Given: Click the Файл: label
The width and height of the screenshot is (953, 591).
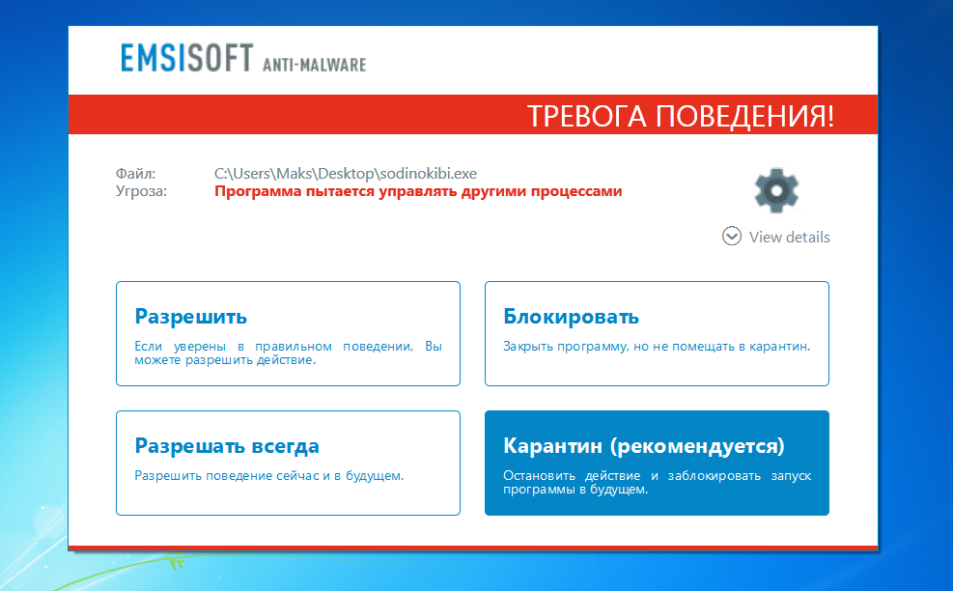Looking at the screenshot, I should 135,173.
